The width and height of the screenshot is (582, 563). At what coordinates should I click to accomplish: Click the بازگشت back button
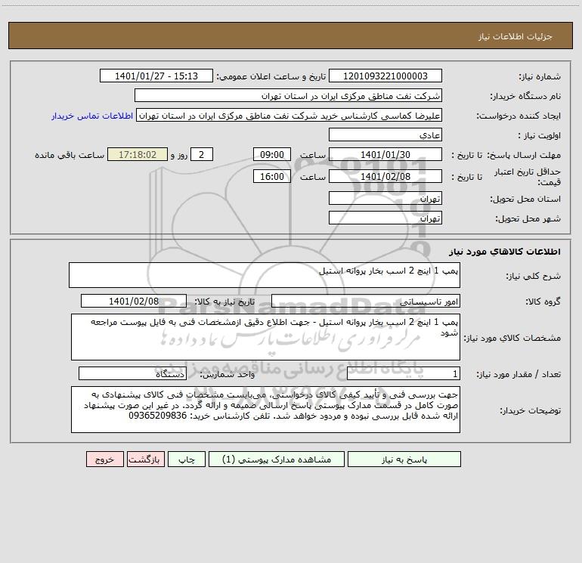click(x=145, y=459)
